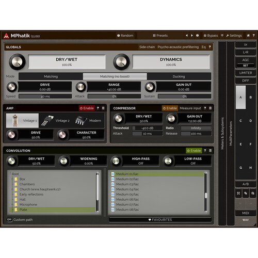Click the paste preset icon
The width and height of the screenshot is (258, 258).
pyautogui.click(x=253, y=193)
